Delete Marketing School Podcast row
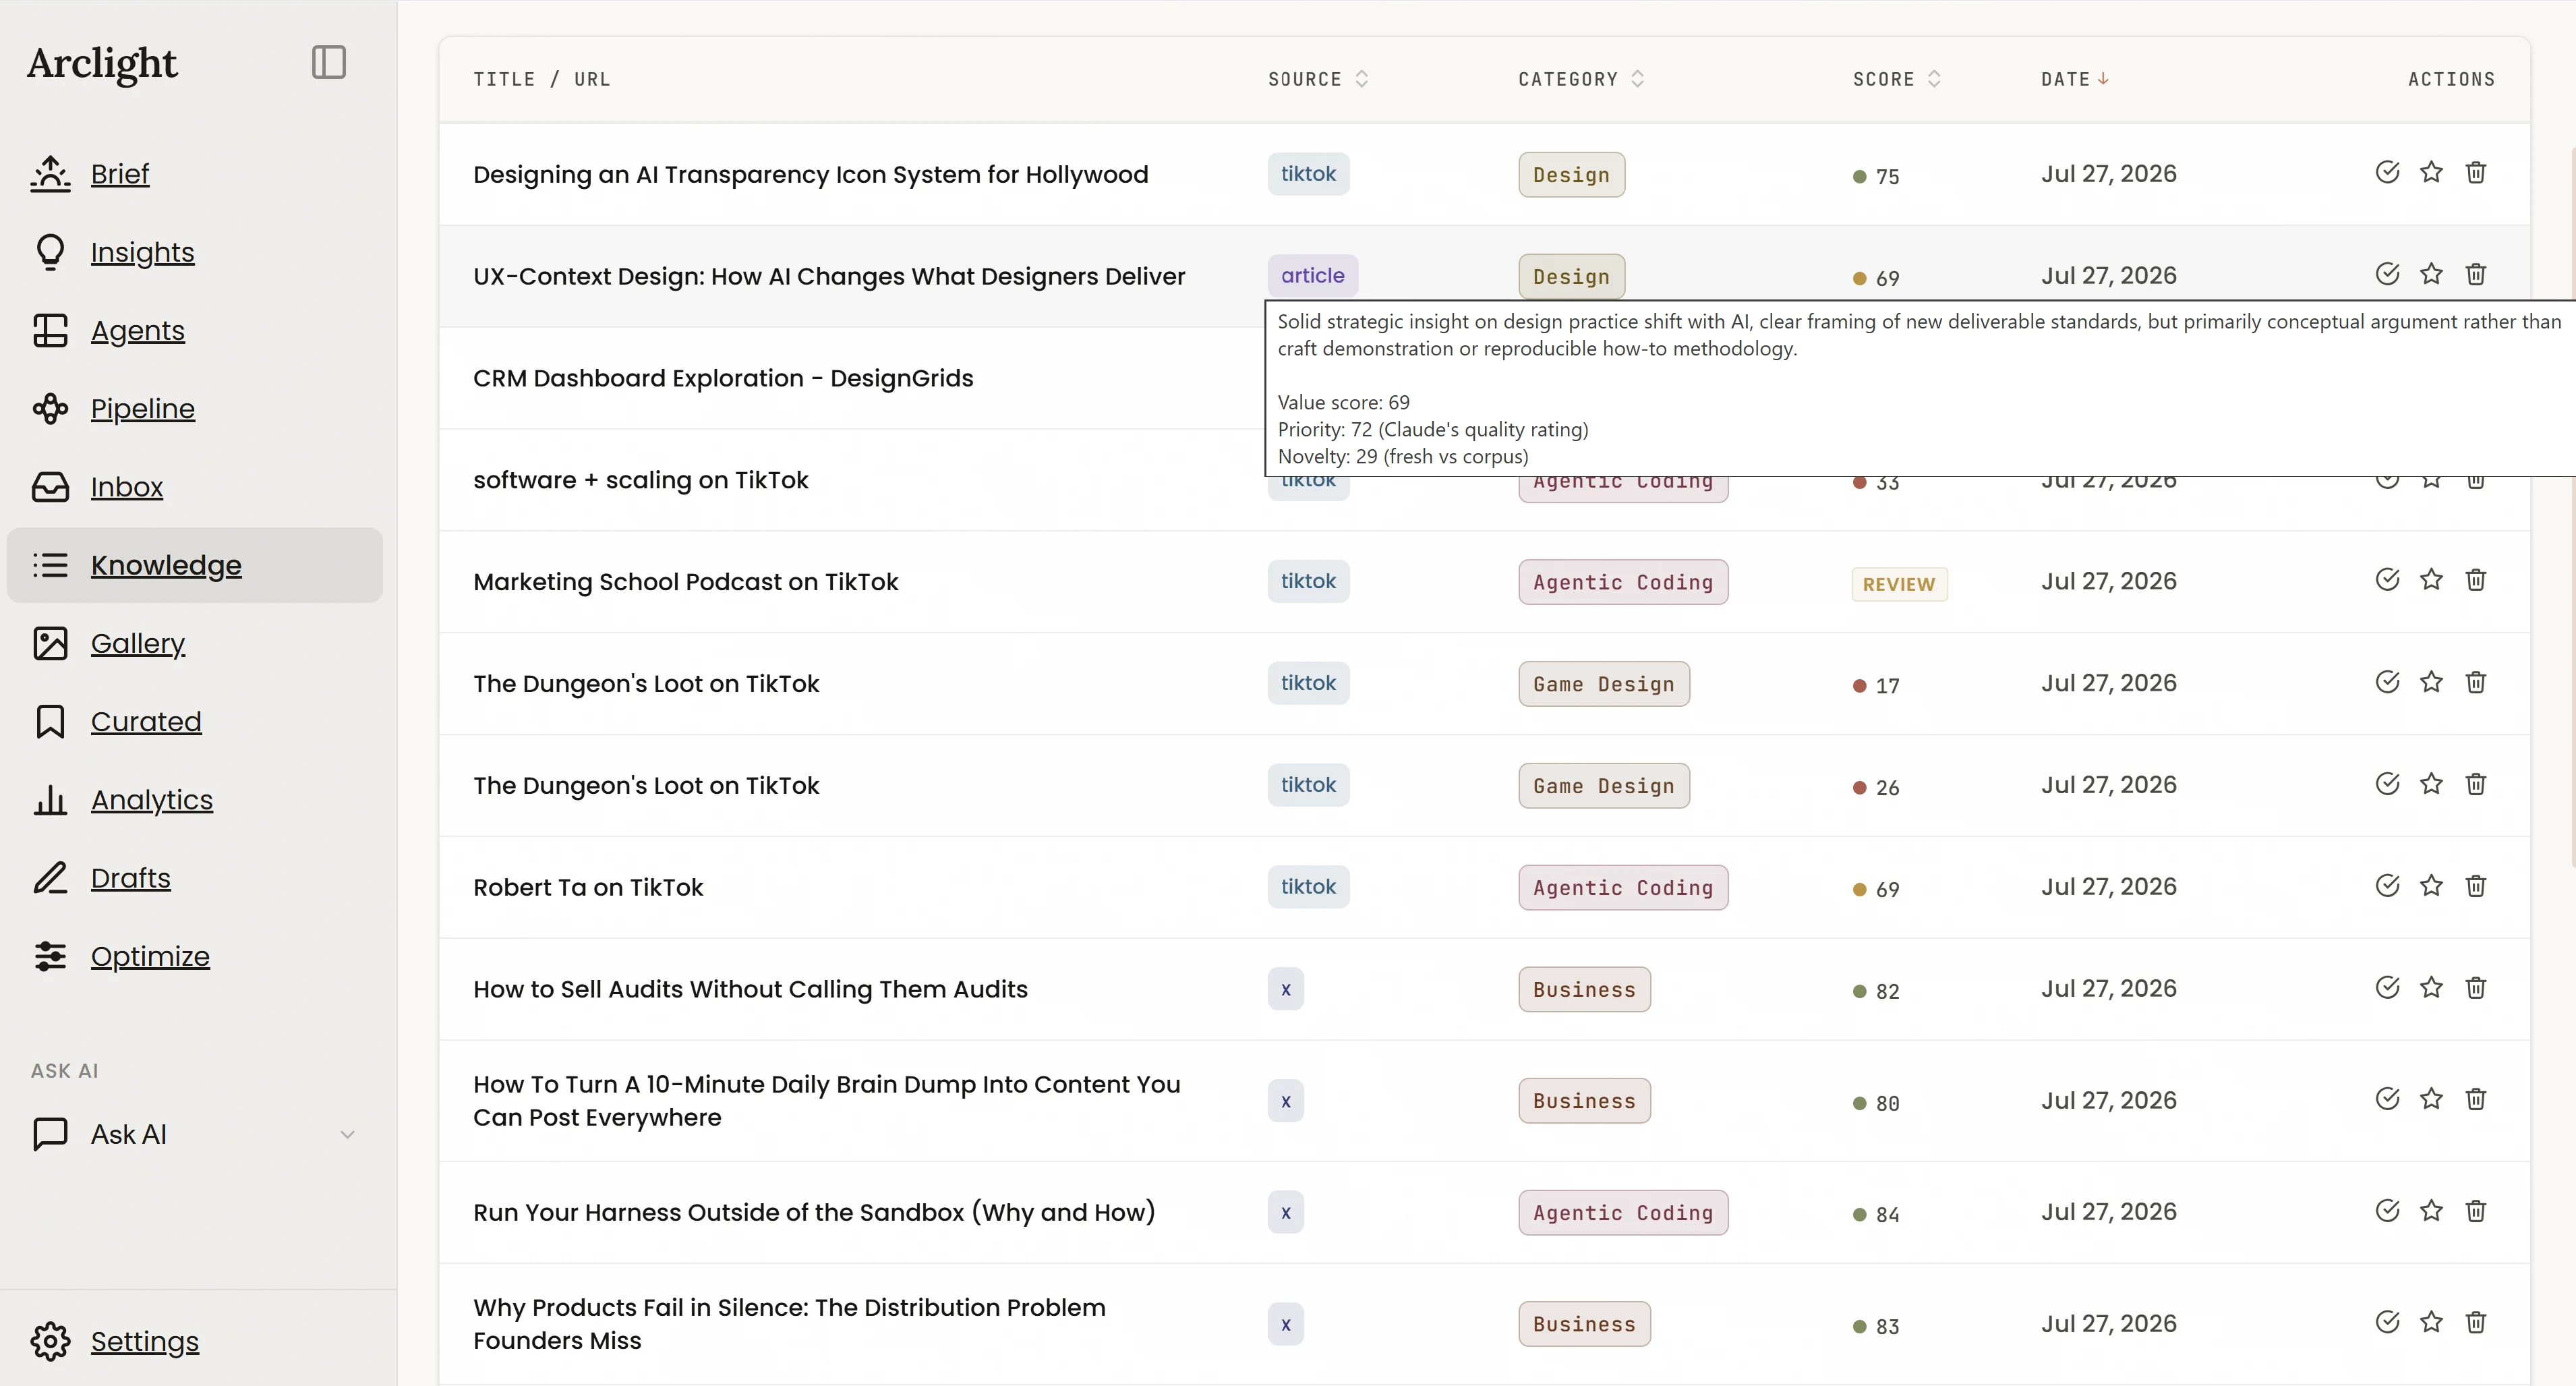Viewport: 2576px width, 1386px height. (x=2475, y=580)
